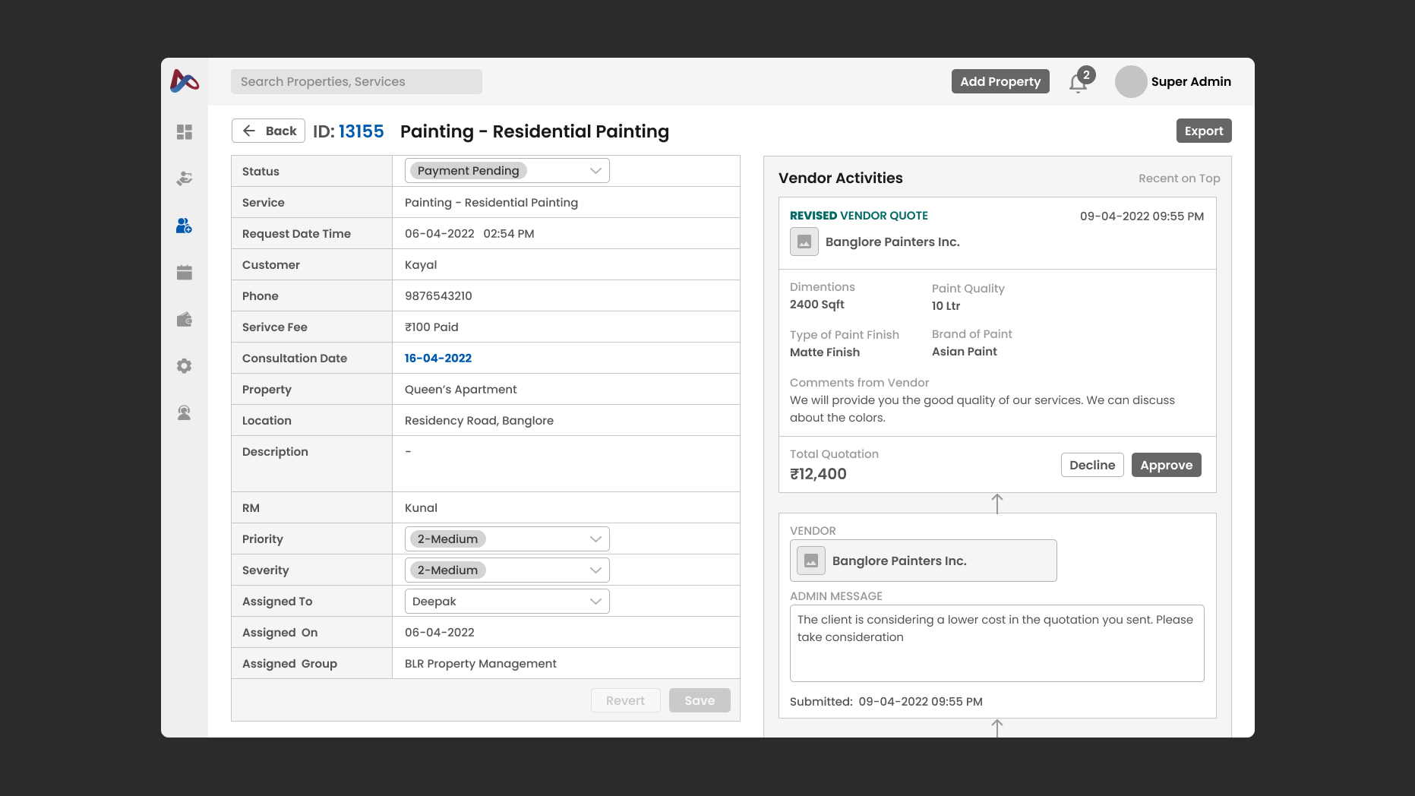The image size is (1415, 796).
Task: Decline the revised vendor quote
Action: pyautogui.click(x=1091, y=464)
